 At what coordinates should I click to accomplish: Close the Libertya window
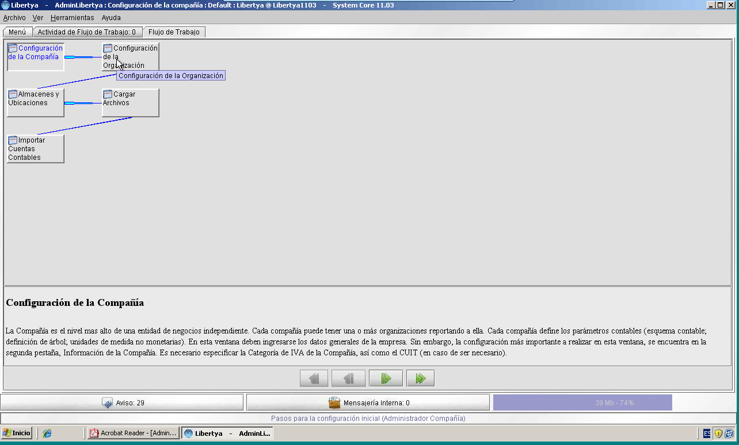730,5
